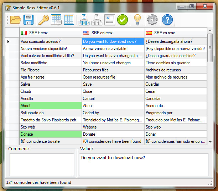Image resolution: width=218 pixels, height=191 pixels.
Task: Click the golden key toolbar icon
Action: 43,20
